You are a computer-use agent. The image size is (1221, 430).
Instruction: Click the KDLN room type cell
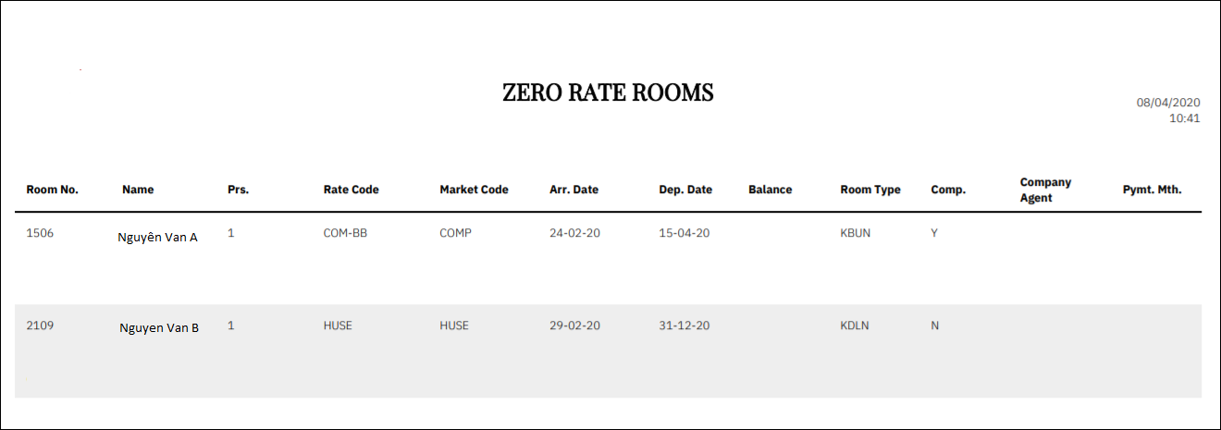point(855,326)
